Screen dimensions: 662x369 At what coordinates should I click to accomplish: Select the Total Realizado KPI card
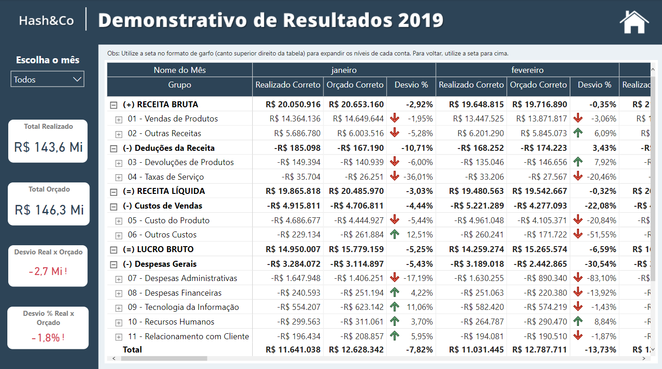48,141
